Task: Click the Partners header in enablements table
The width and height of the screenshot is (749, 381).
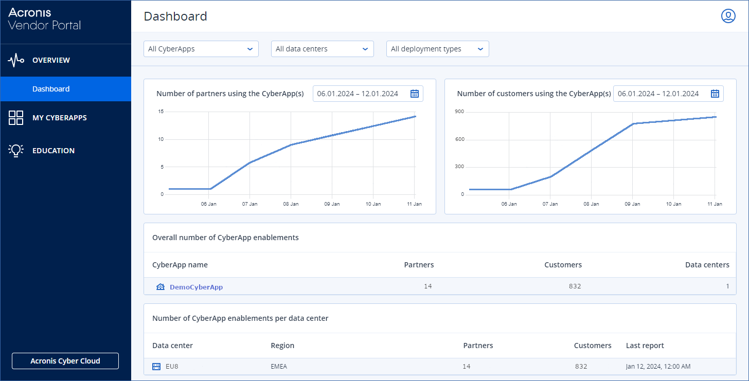Action: pyautogui.click(x=419, y=265)
